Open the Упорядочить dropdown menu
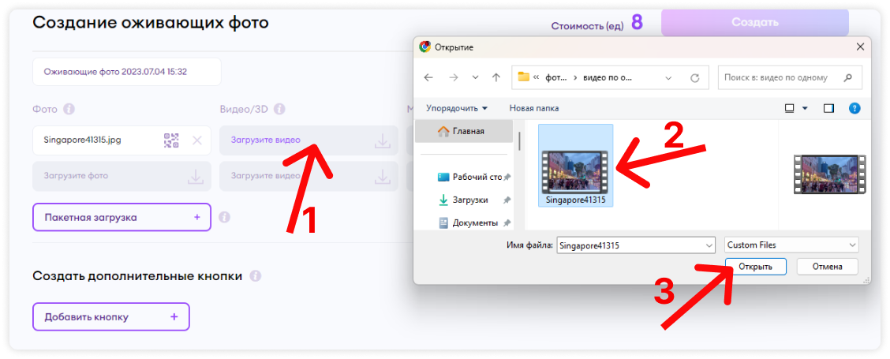The width and height of the screenshot is (890, 359). 457,107
